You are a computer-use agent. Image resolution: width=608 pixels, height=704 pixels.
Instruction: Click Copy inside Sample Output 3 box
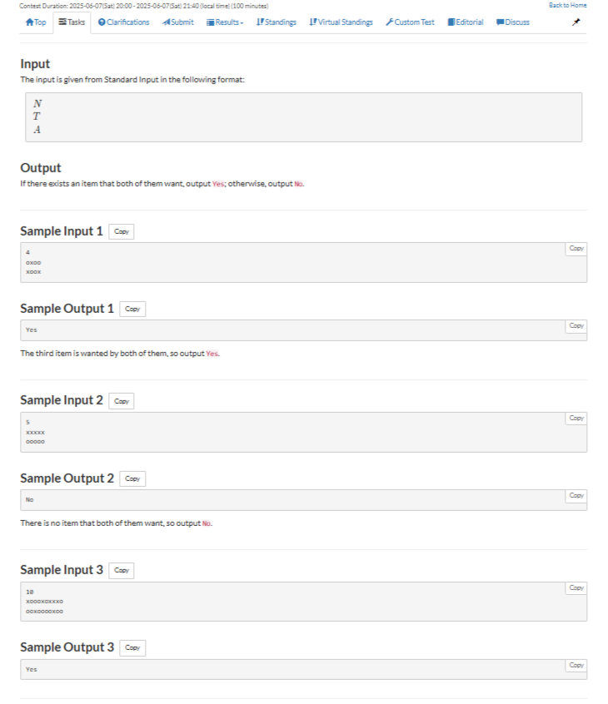pyautogui.click(x=576, y=666)
